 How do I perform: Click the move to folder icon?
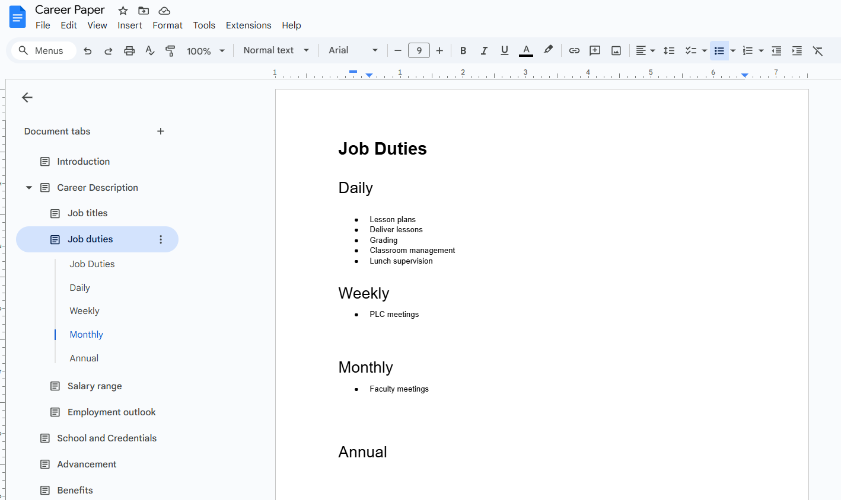[144, 11]
